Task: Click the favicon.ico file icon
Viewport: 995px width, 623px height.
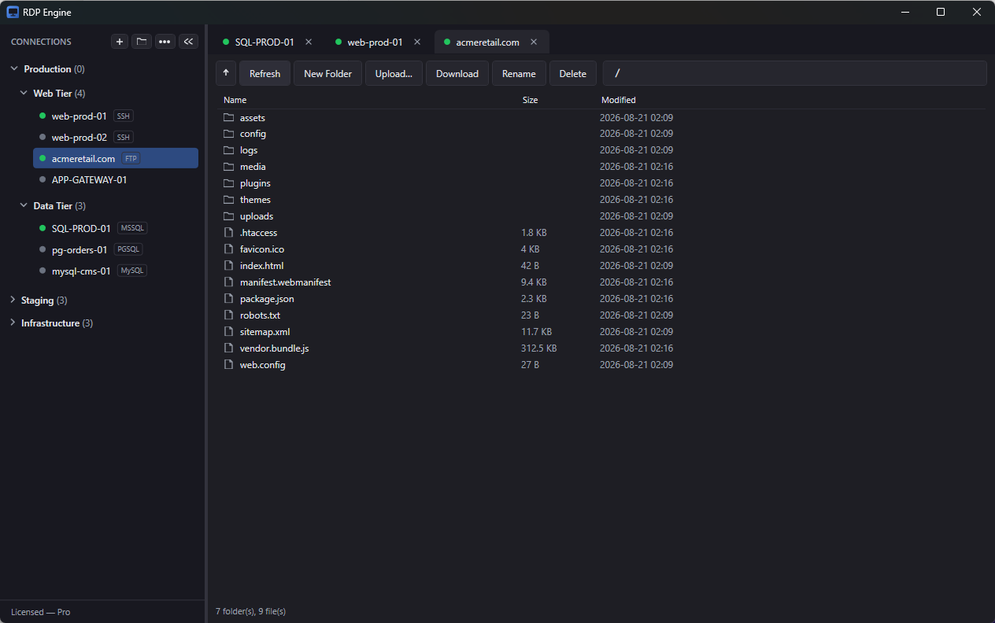Action: pyautogui.click(x=229, y=249)
